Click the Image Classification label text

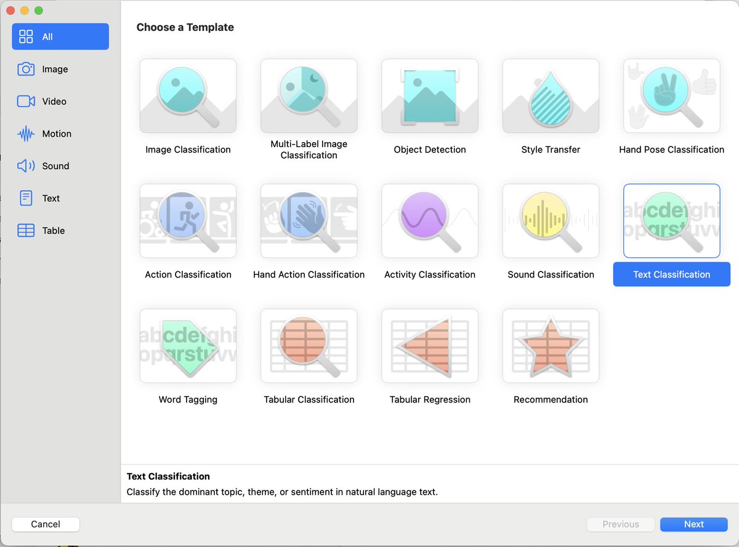pos(188,150)
